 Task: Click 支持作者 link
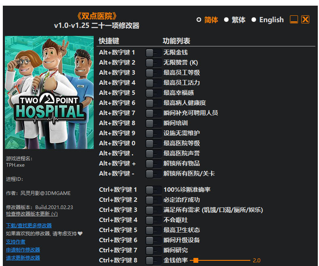(16, 242)
